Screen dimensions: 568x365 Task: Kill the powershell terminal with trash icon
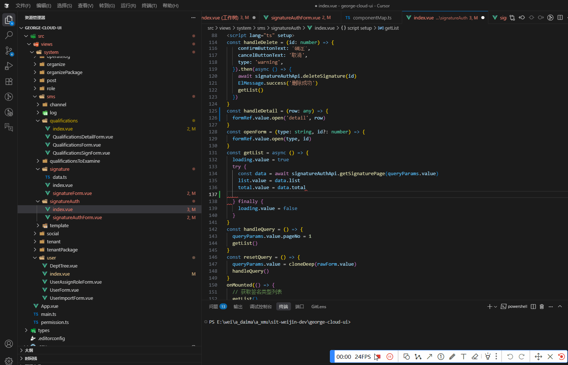(542, 307)
